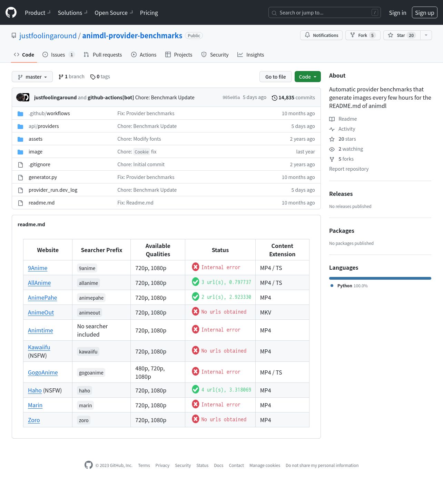The height and width of the screenshot is (488, 443).
Task: Open the GogoAnime link in readme table
Action: click(x=43, y=372)
